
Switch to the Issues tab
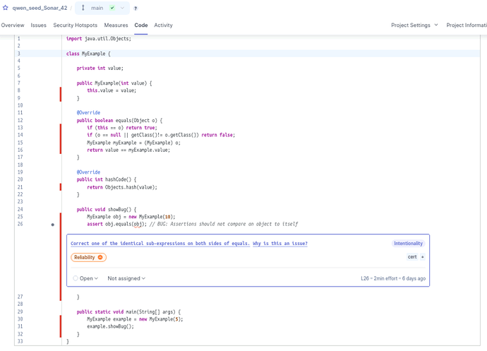(x=39, y=25)
